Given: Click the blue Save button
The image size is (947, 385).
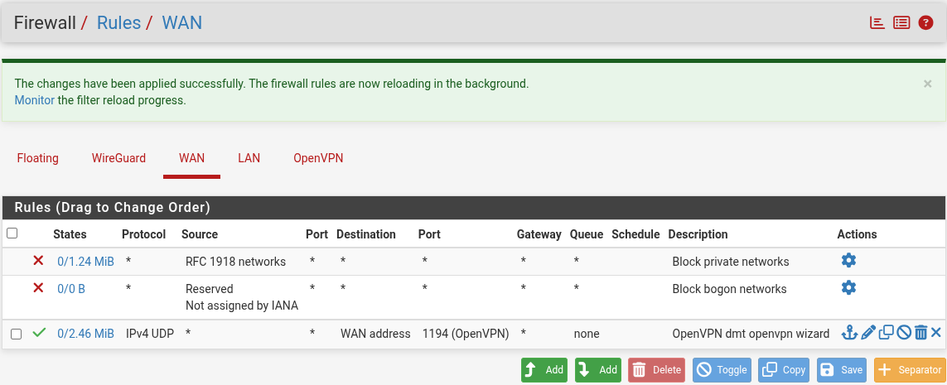Looking at the screenshot, I should point(841,370).
